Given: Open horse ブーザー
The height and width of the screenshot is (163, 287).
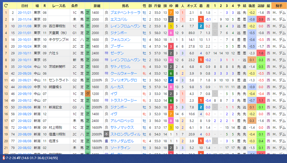Looking at the screenshot, I should coord(117,47).
